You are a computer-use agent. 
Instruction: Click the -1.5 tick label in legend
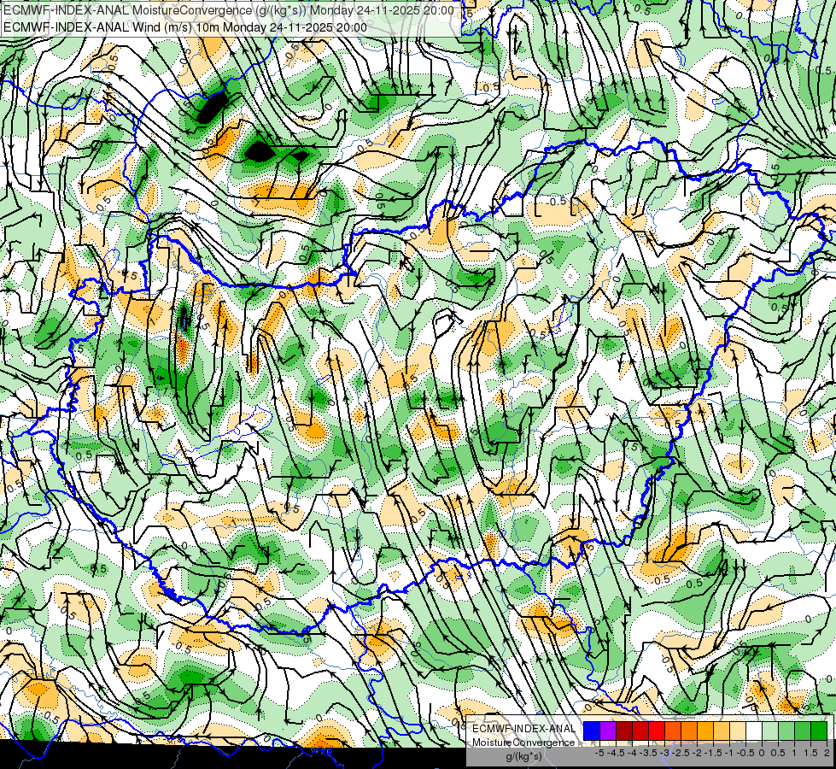(713, 753)
